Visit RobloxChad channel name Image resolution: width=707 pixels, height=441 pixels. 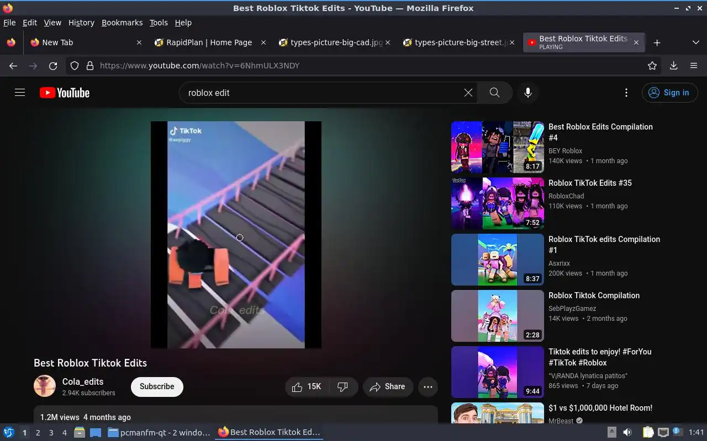click(566, 196)
